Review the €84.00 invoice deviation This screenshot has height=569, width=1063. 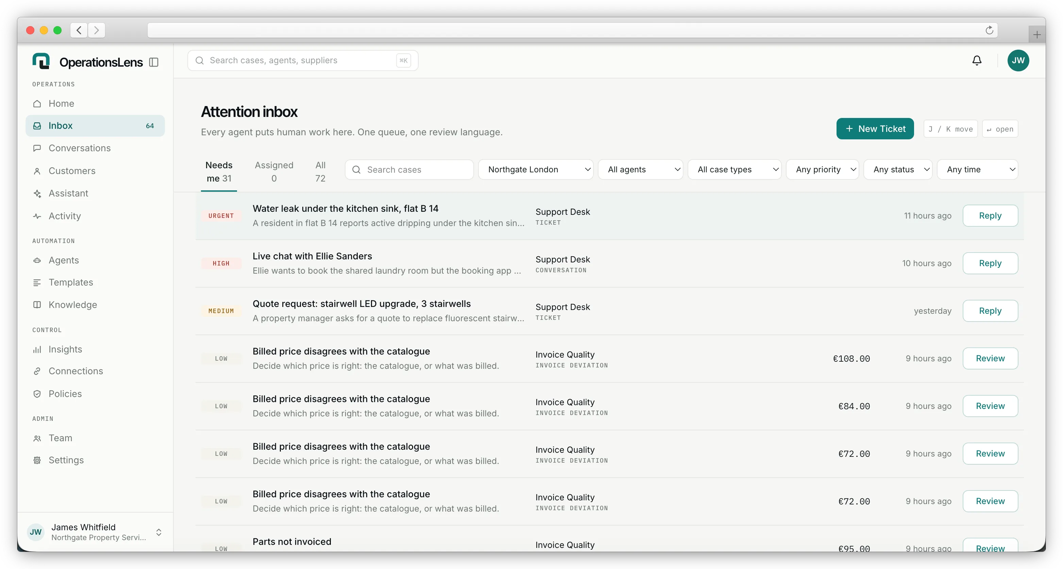coord(990,406)
